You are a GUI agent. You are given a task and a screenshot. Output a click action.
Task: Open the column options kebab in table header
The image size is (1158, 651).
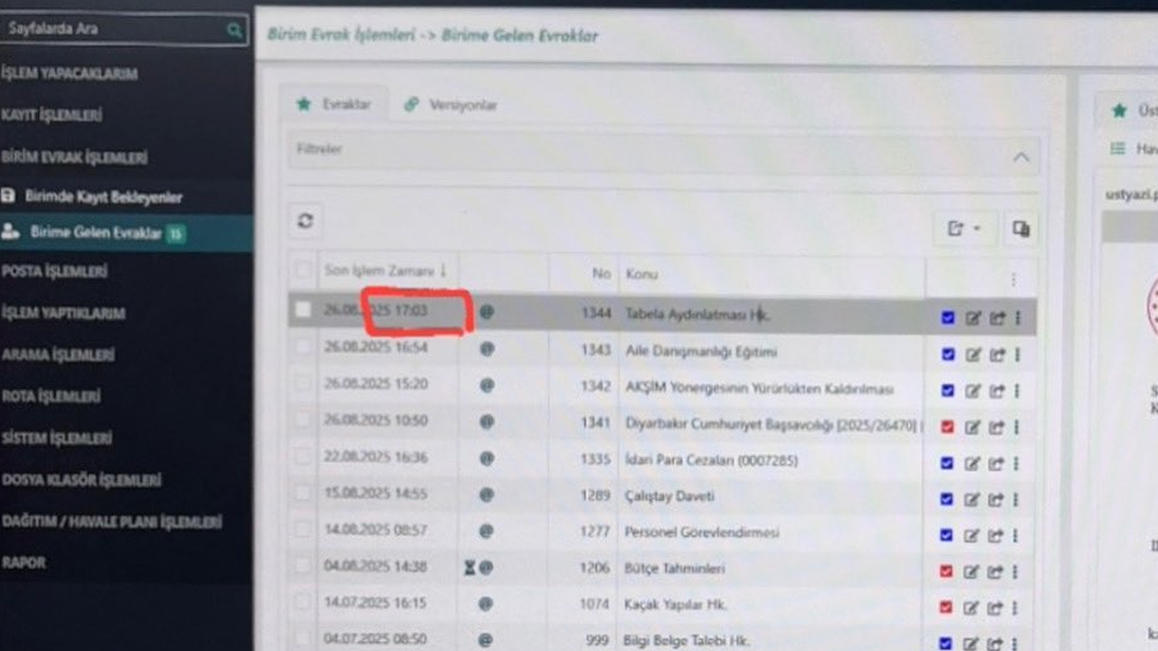click(1013, 279)
